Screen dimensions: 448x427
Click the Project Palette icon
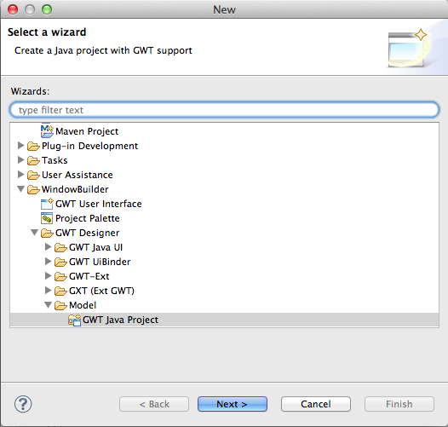(47, 218)
